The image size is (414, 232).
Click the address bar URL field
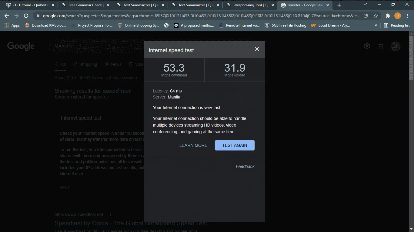pyautogui.click(x=201, y=16)
